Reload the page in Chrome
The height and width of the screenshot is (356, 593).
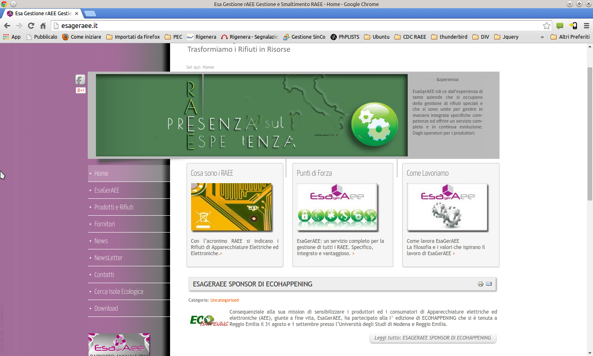[31, 26]
